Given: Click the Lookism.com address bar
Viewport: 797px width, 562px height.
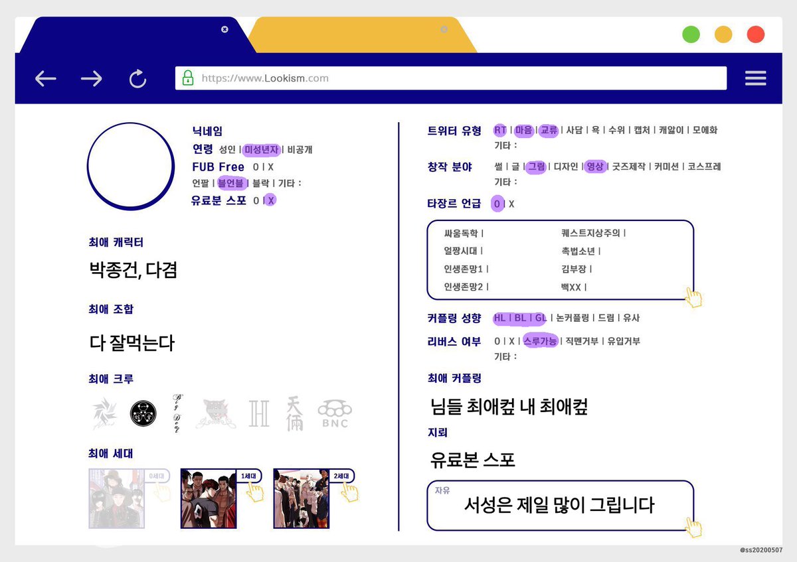Looking at the screenshot, I should click(451, 78).
